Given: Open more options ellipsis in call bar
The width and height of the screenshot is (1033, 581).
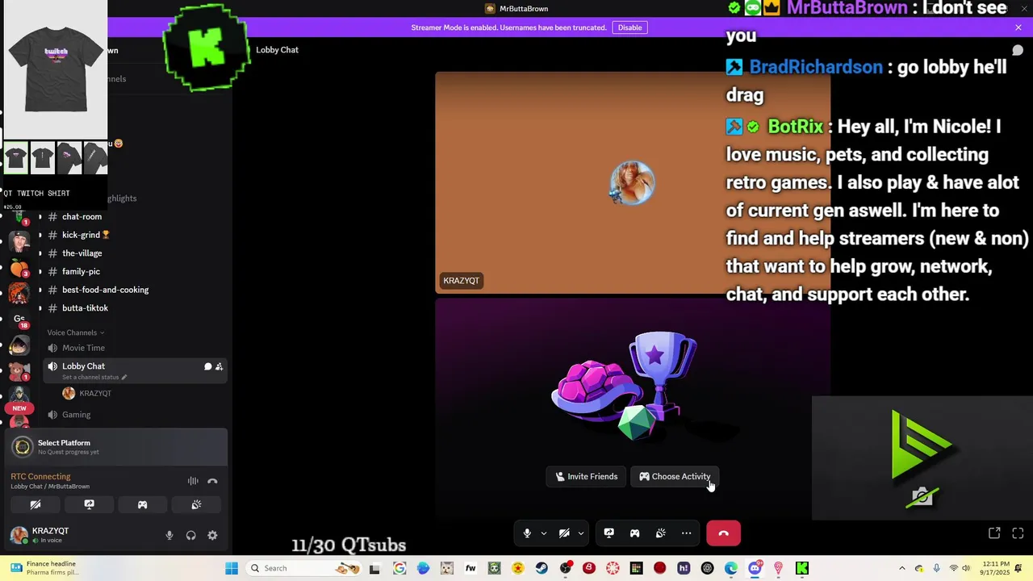Looking at the screenshot, I should click(687, 533).
